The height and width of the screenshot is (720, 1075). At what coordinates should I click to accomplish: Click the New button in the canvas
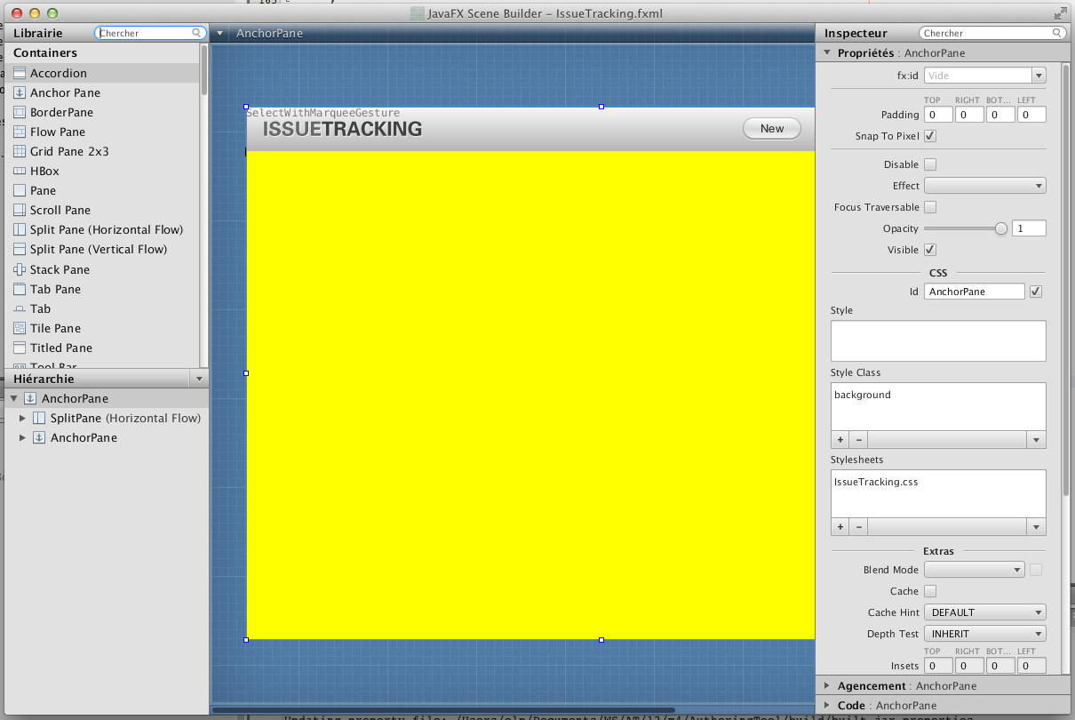click(772, 129)
